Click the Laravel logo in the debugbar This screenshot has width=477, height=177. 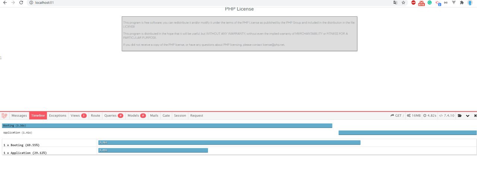tap(4, 116)
